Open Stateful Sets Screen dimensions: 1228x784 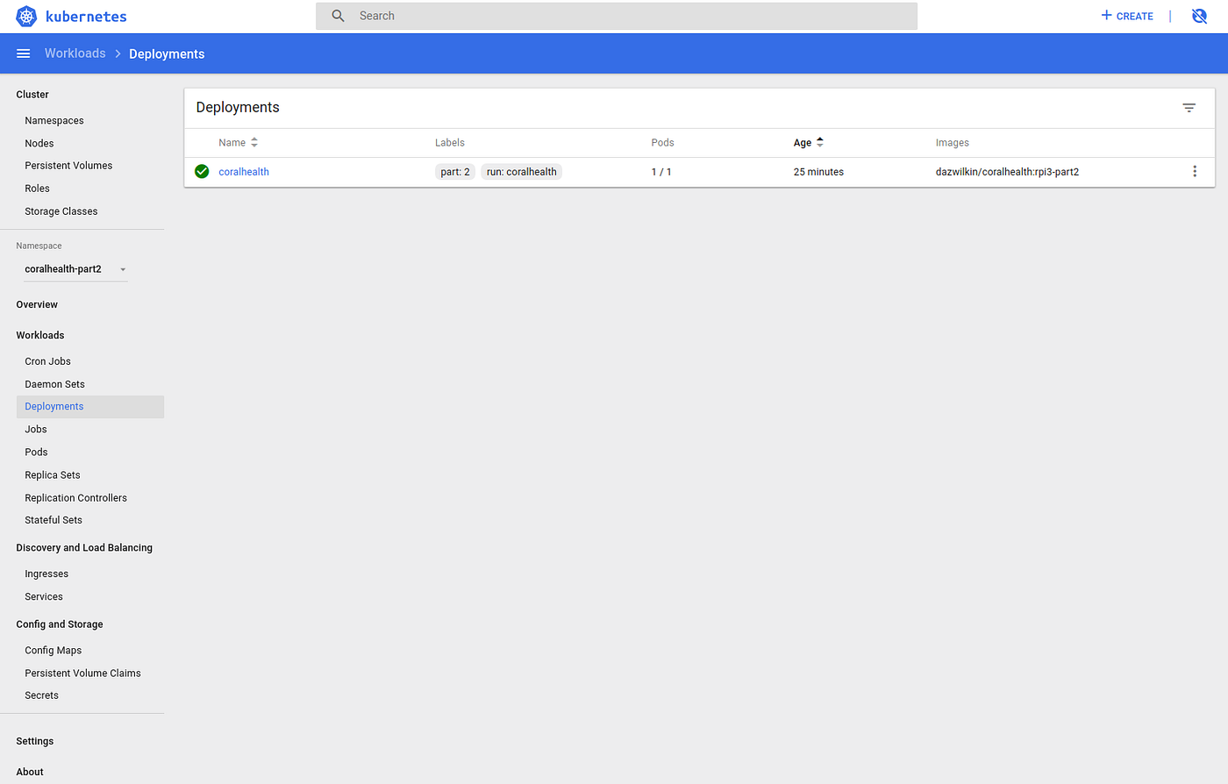[54, 520]
